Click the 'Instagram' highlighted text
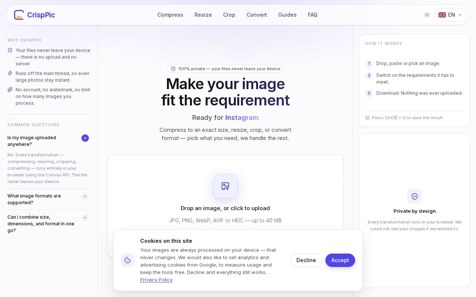The image size is (476, 297). point(242,118)
